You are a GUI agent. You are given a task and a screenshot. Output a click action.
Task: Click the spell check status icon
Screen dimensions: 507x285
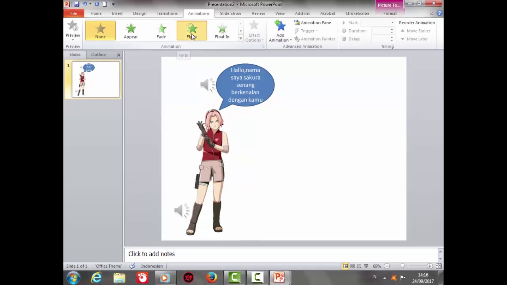pos(132,266)
